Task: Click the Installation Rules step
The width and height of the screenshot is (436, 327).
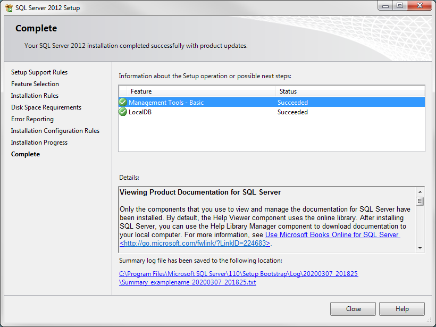Action: pyautogui.click(x=35, y=96)
